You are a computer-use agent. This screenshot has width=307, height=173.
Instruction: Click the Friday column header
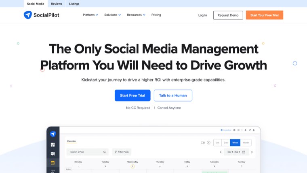tap(187, 162)
